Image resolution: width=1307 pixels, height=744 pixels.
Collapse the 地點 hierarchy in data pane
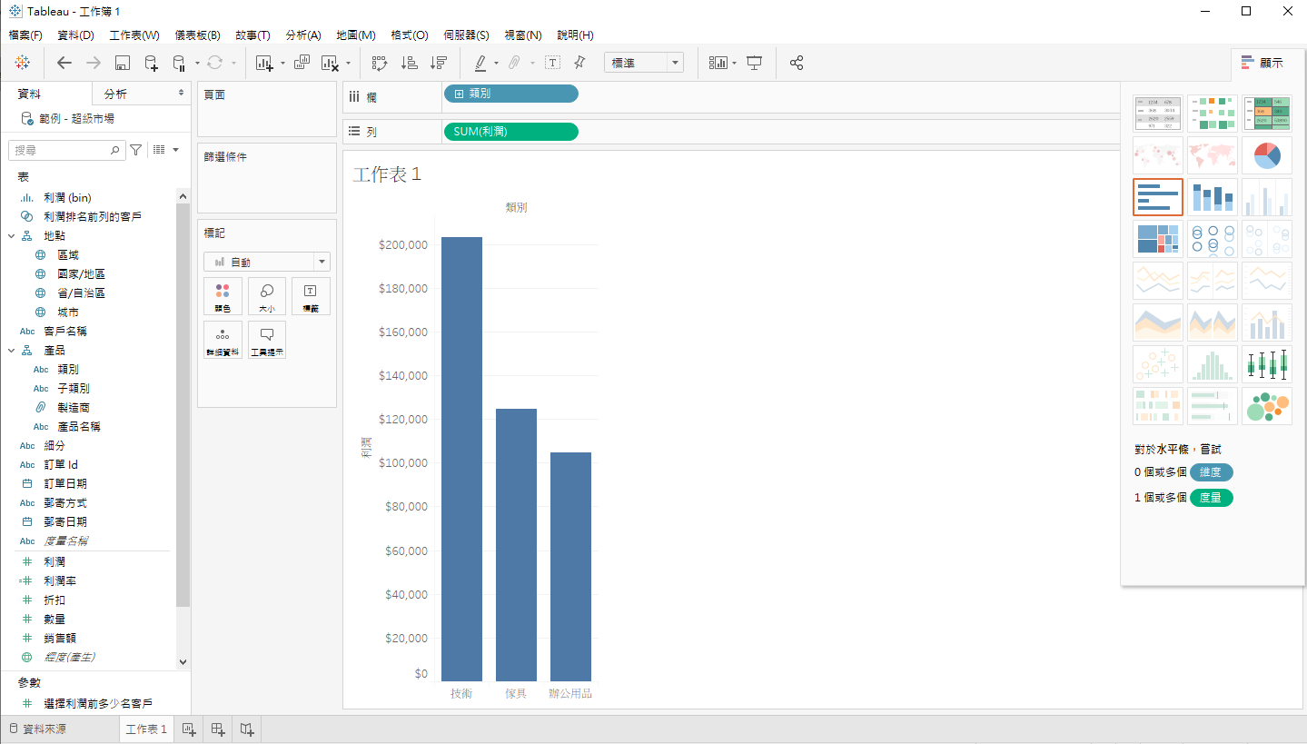click(12, 236)
